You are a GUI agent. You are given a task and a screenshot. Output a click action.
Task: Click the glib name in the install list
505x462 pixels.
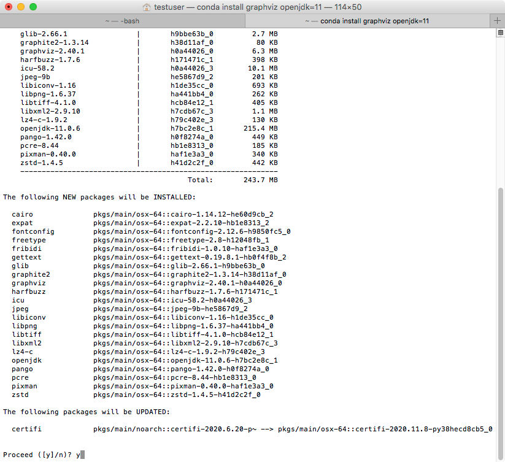[20, 266]
